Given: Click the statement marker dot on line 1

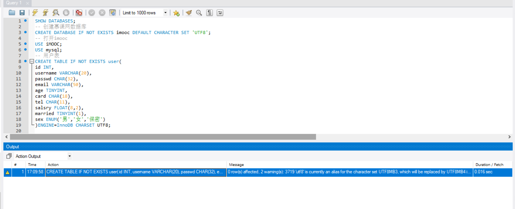Looking at the screenshot, I should pyautogui.click(x=25, y=21).
